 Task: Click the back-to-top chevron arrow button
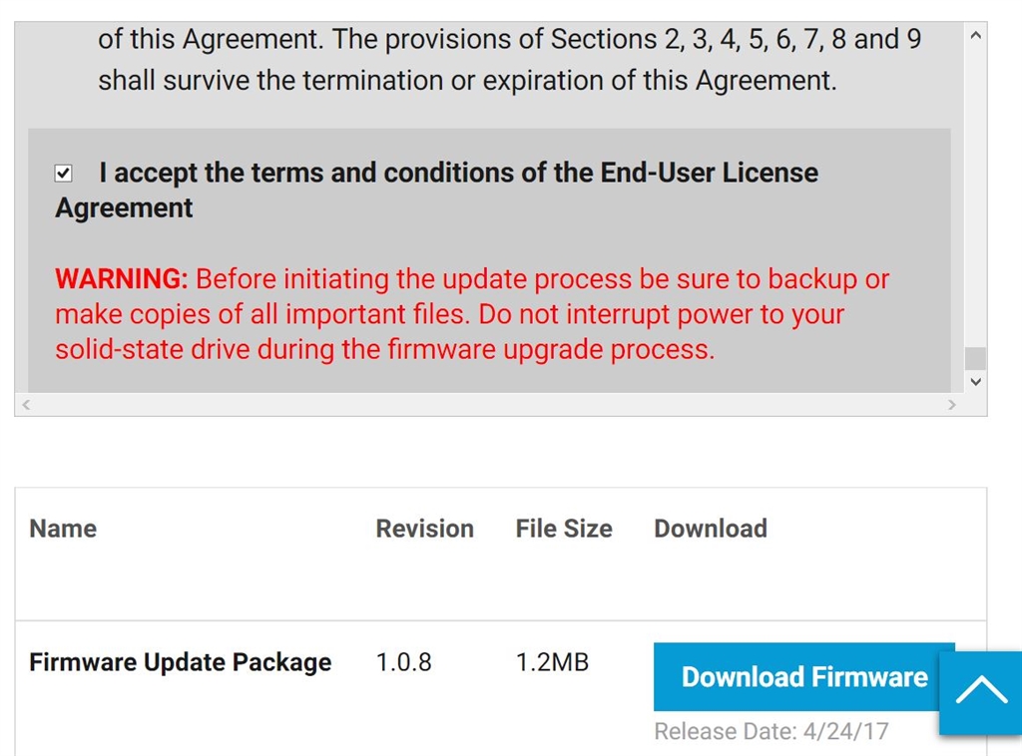pos(981,692)
